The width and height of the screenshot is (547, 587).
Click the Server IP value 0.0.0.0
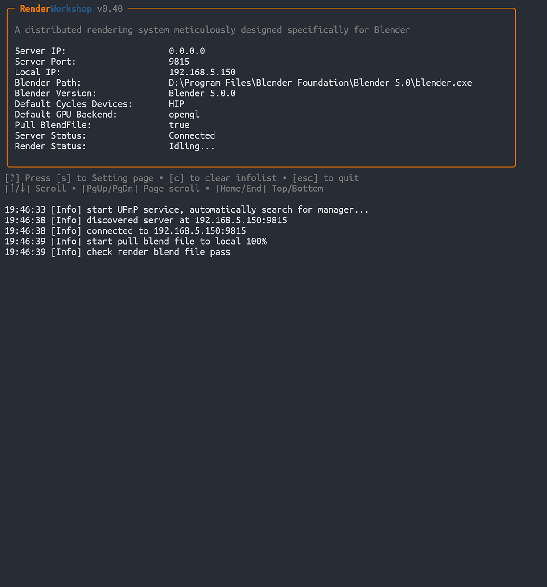coord(187,51)
